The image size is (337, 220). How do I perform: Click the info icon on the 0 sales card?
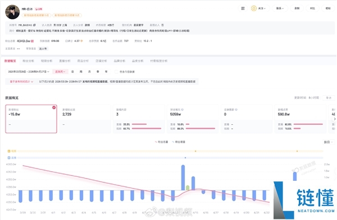pos(236,110)
